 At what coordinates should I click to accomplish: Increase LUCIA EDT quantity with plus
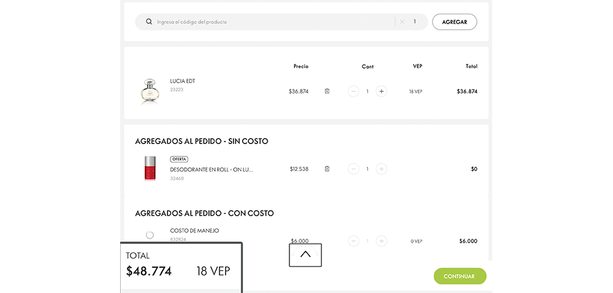click(x=381, y=91)
